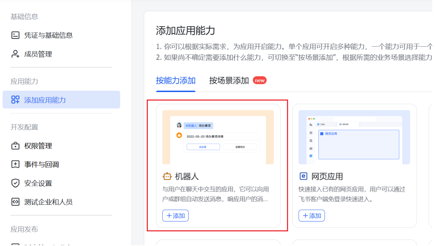436x246 pixels.
Task: Open the 网页应用 preview thumbnail image
Action: [354, 137]
